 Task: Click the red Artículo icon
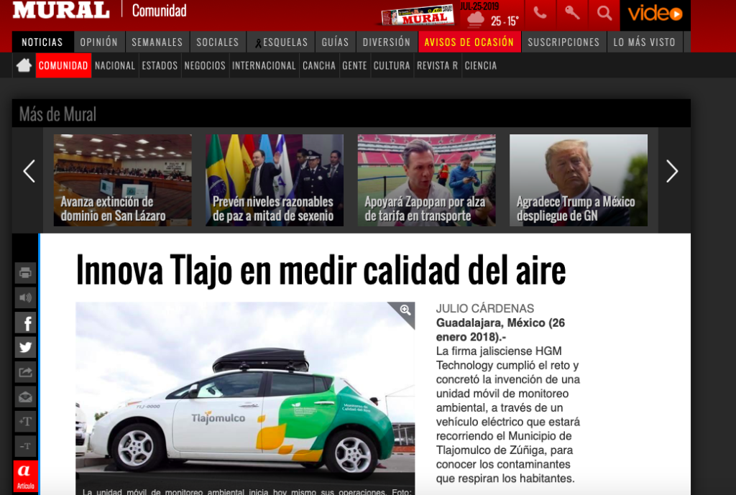click(25, 477)
